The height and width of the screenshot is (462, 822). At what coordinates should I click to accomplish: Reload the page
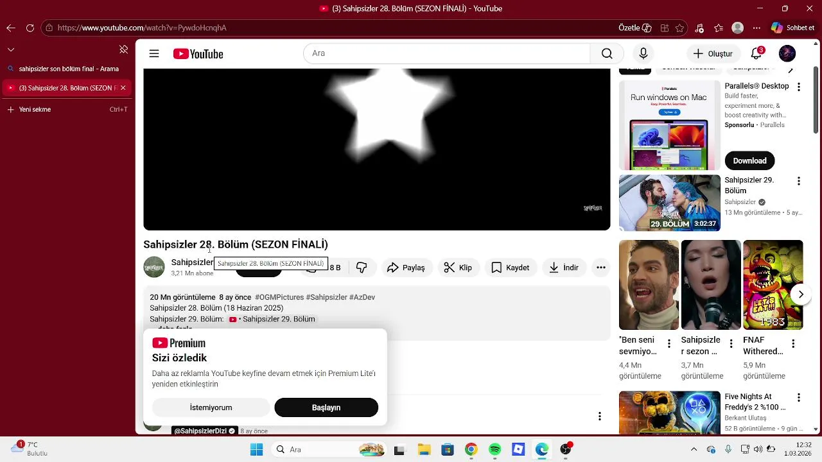tap(30, 28)
